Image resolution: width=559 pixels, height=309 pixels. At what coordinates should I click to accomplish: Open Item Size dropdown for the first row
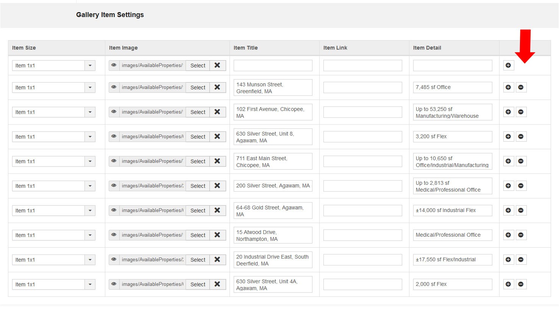[x=90, y=66]
